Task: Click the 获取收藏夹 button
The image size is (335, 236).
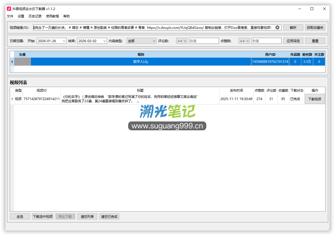Action: (315, 27)
